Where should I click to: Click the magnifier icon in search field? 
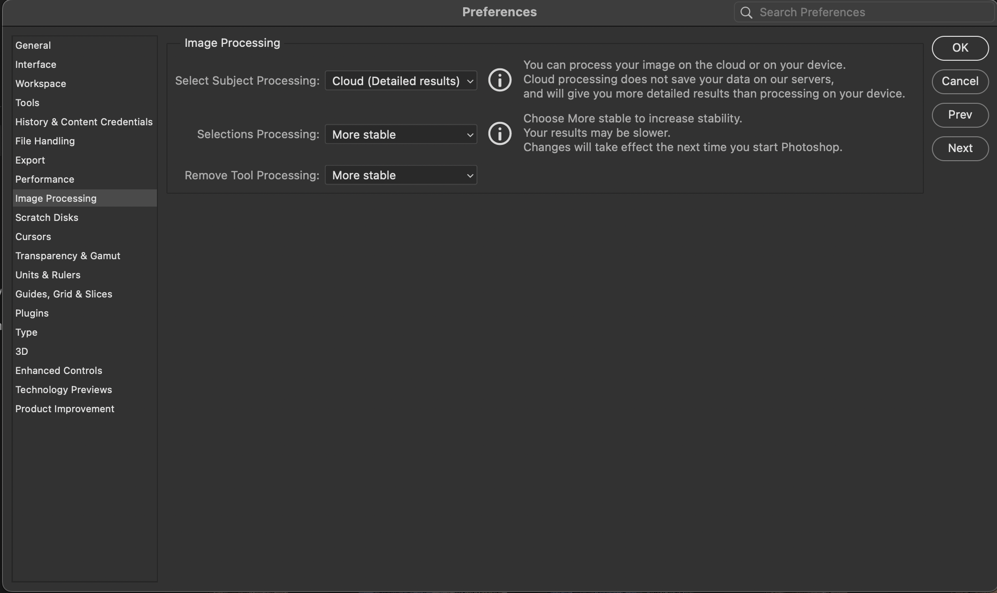tap(746, 12)
